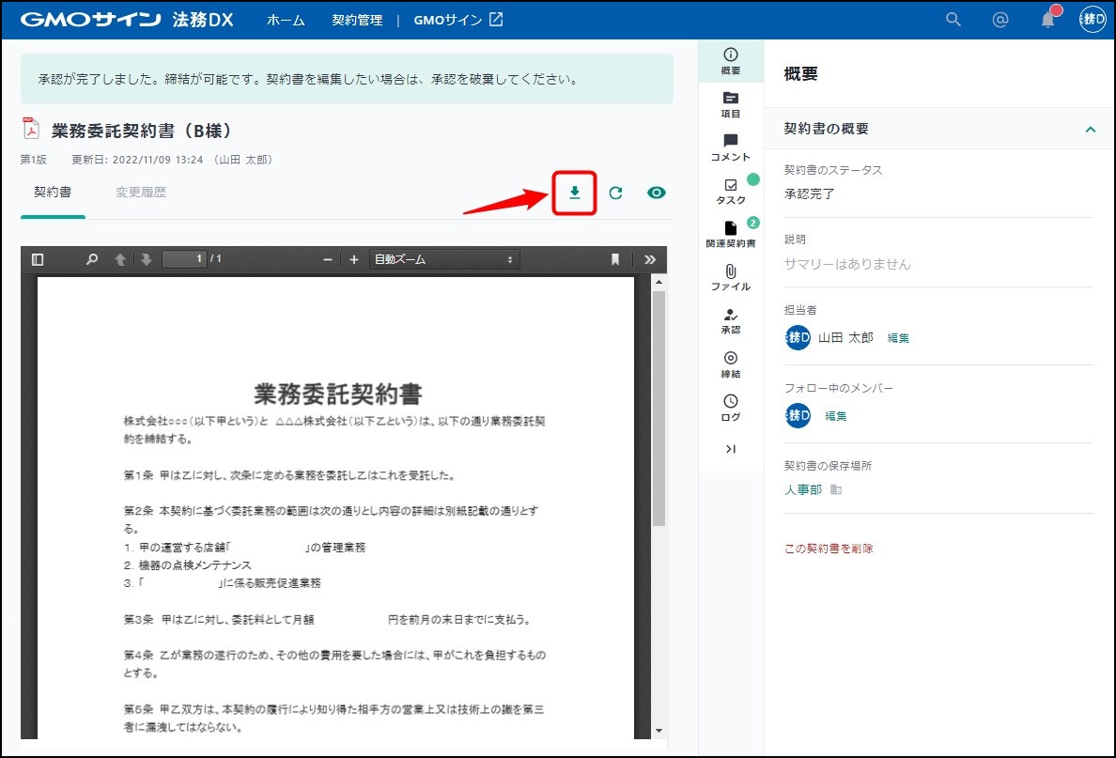
Task: Click この契約書を削除 link
Action: point(829,548)
